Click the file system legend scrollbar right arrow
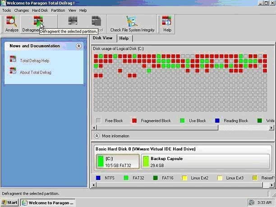 pyautogui.click(x=271, y=185)
